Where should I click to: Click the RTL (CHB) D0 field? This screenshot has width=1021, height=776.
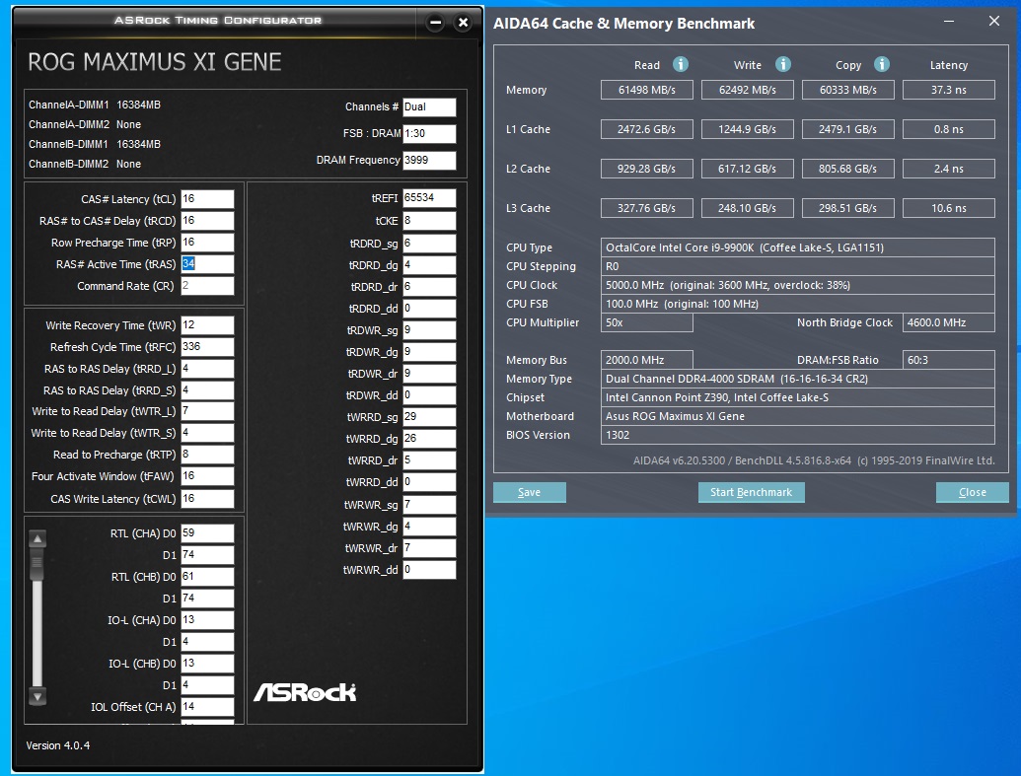(x=207, y=576)
